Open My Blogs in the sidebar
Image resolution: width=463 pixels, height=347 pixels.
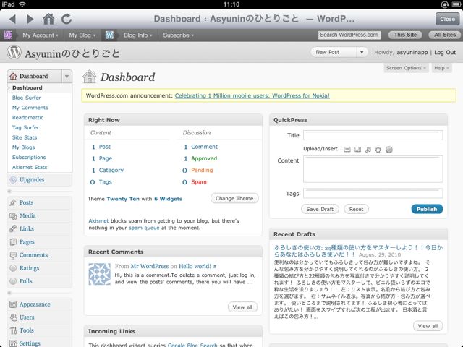tap(23, 147)
